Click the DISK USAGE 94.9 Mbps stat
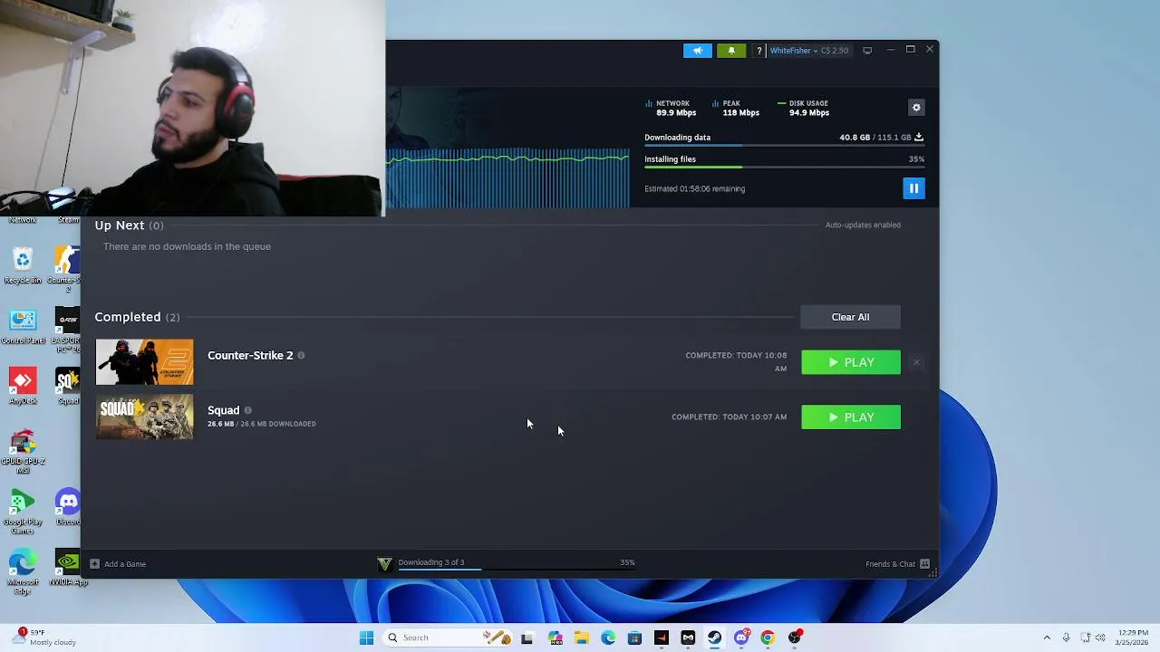The width and height of the screenshot is (1160, 652). point(804,108)
